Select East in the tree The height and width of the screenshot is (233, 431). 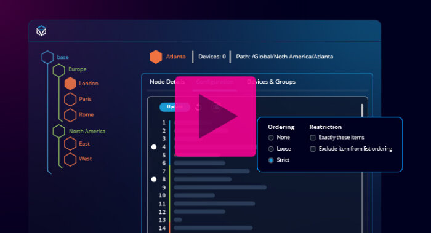point(84,144)
